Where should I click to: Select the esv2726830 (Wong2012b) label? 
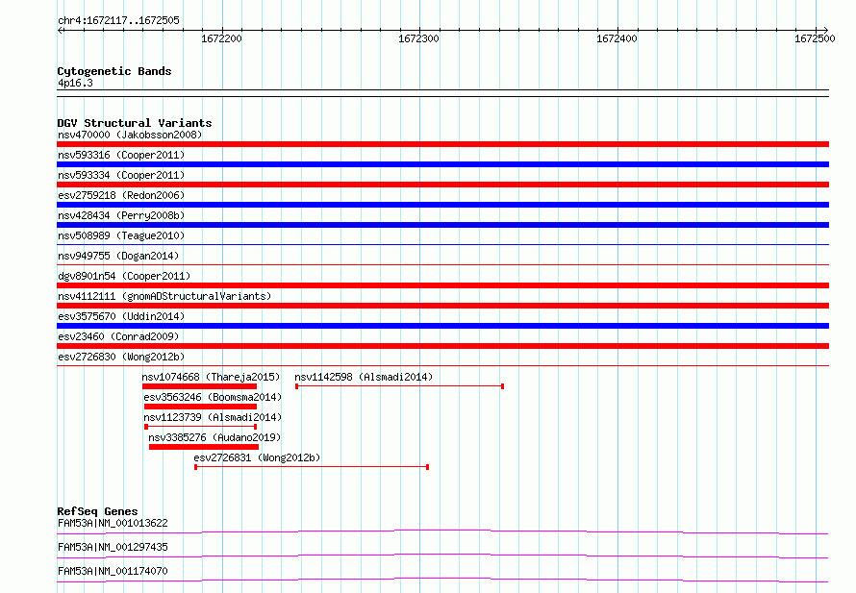point(121,357)
